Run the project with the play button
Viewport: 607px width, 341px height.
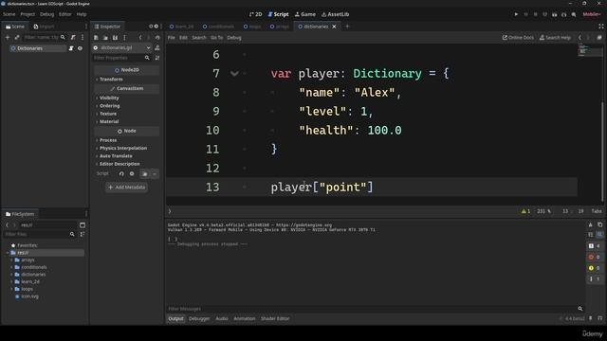(x=516, y=14)
